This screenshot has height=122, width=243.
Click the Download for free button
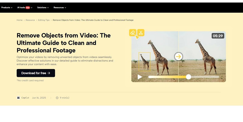[36, 73]
